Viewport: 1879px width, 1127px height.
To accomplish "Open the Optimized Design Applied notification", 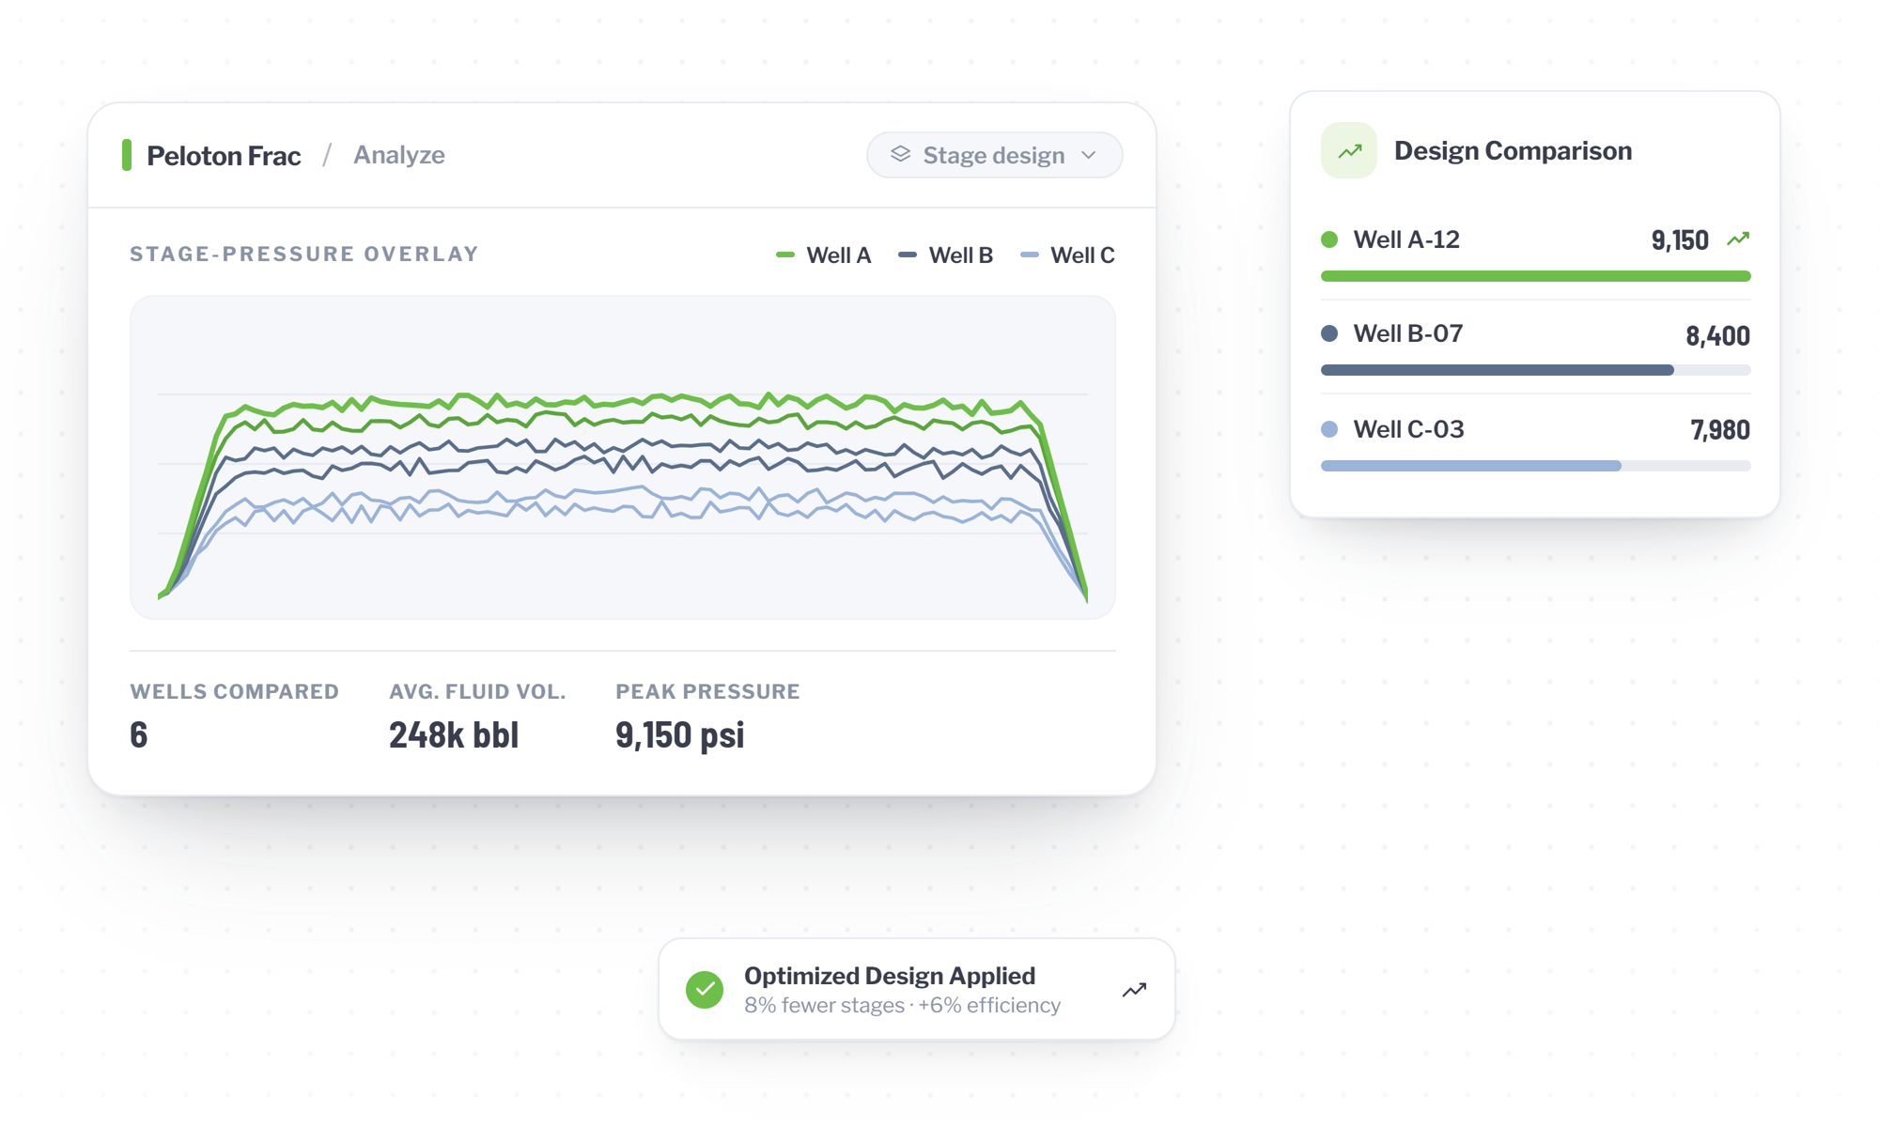I will coord(917,989).
